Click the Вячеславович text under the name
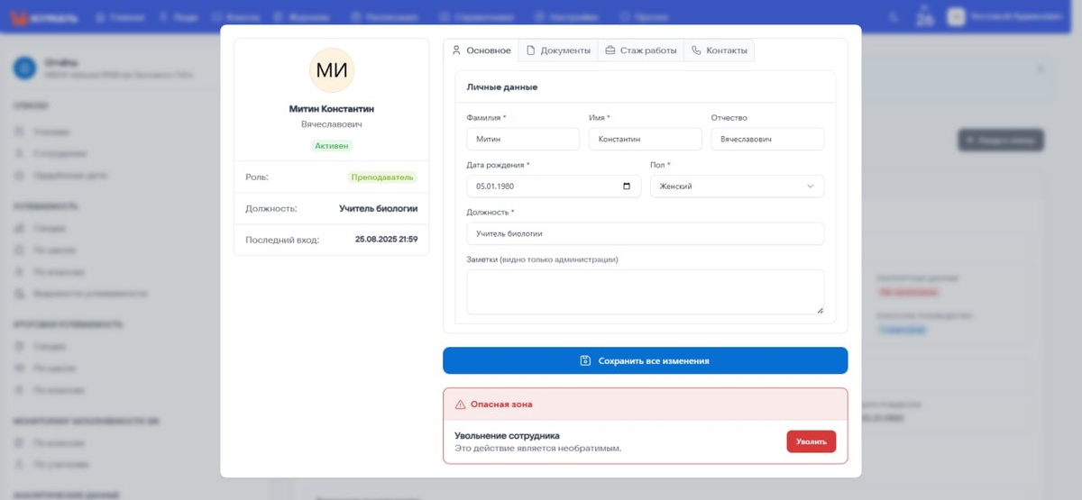This screenshot has width=1082, height=500. pos(332,124)
